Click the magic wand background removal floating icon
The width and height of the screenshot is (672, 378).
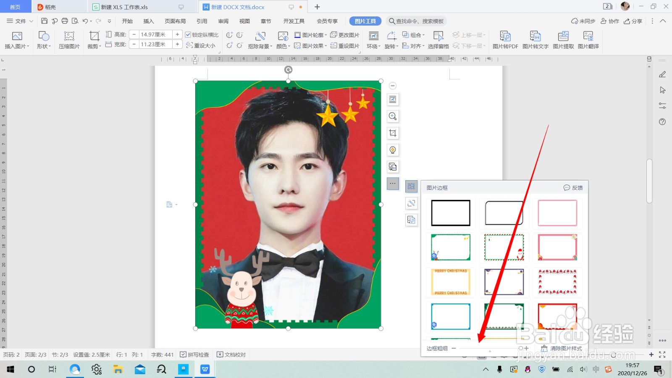(x=411, y=203)
